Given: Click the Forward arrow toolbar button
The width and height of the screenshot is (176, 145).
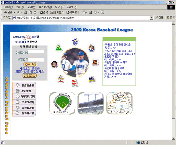Looking at the screenshot, I should click(18, 12).
